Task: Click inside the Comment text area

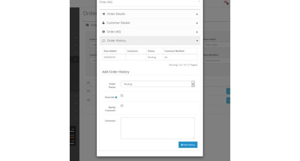Action: pos(158,128)
